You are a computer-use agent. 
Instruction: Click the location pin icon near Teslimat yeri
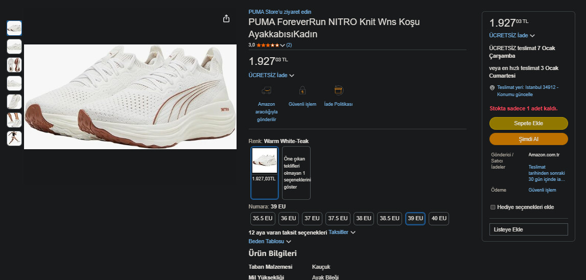(x=492, y=87)
